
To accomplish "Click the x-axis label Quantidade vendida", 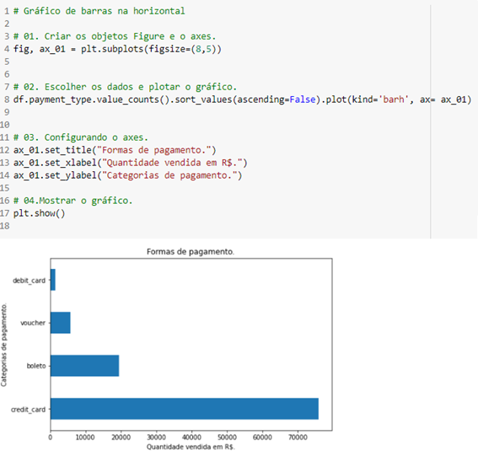I will click(191, 447).
